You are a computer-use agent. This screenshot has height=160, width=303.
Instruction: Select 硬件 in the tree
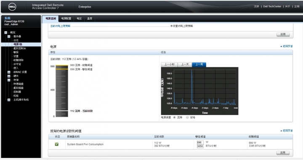coord(16,76)
